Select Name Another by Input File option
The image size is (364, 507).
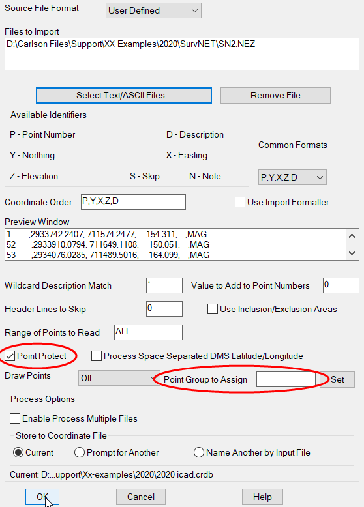coord(199,452)
